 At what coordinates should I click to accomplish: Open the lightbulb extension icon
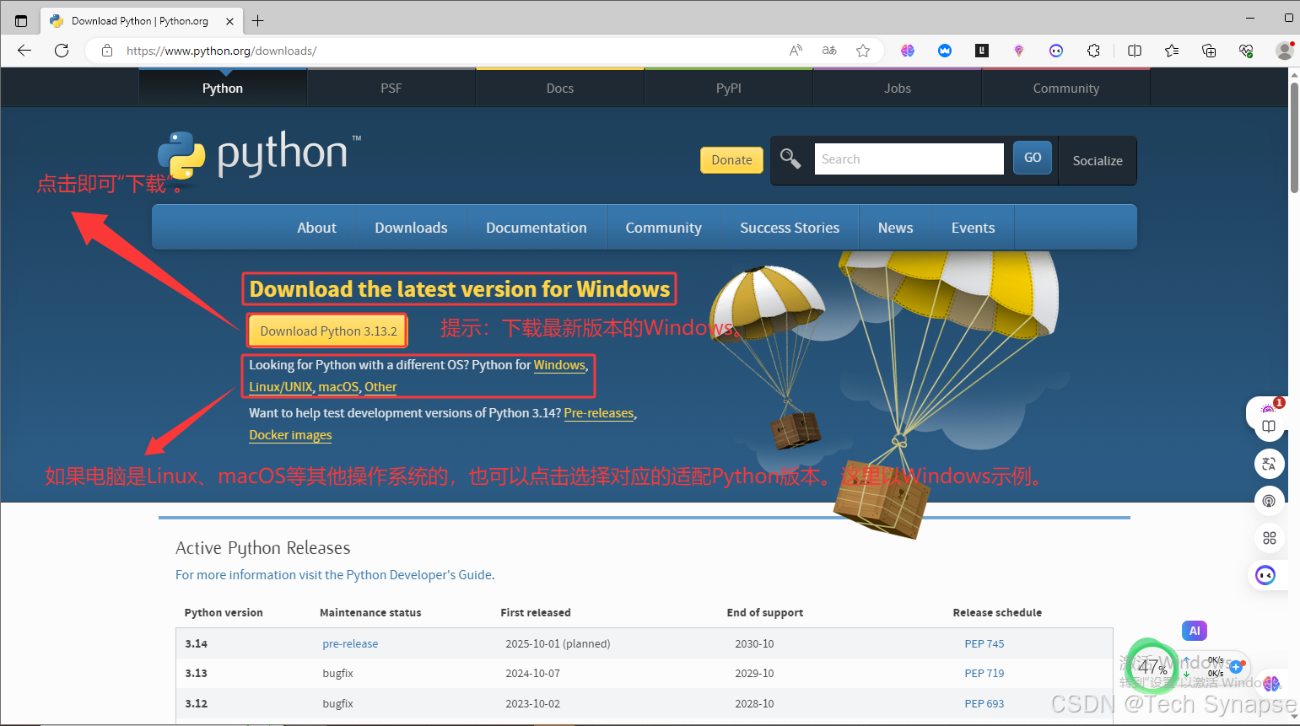[1019, 51]
